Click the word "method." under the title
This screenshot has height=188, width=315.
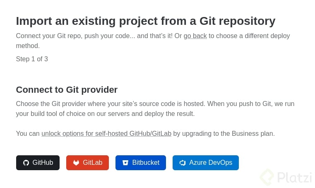(x=28, y=46)
